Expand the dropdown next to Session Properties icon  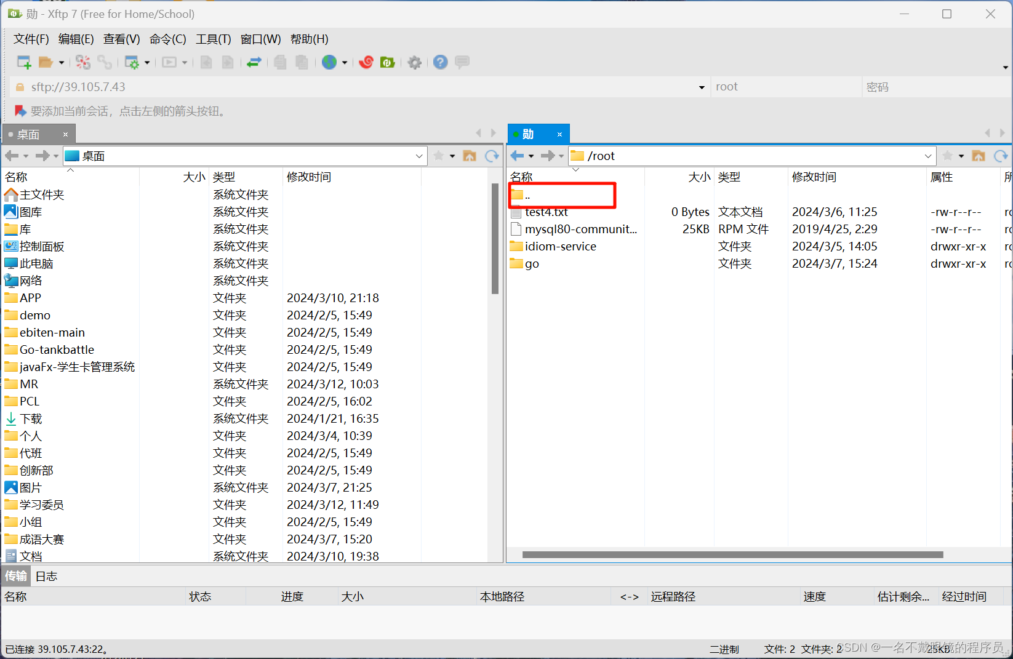[147, 62]
